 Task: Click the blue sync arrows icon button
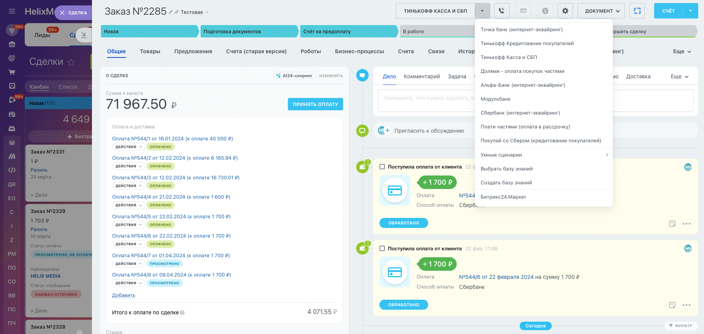click(x=637, y=11)
